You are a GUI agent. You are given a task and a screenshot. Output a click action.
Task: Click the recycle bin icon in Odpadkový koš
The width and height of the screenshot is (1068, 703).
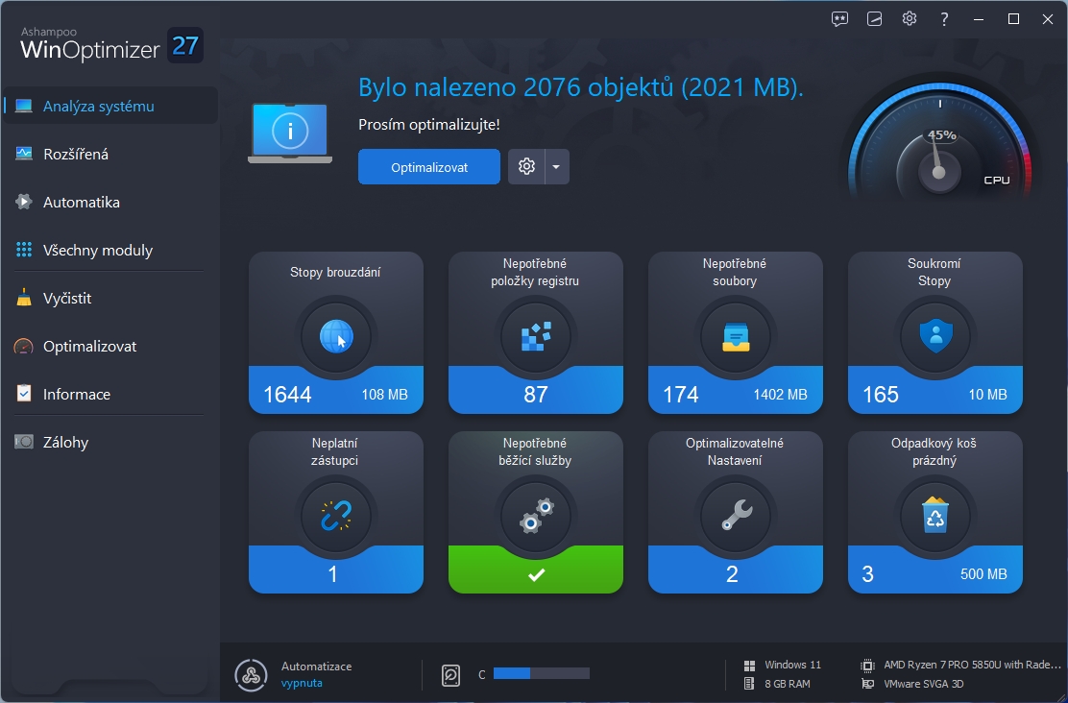pos(934,517)
